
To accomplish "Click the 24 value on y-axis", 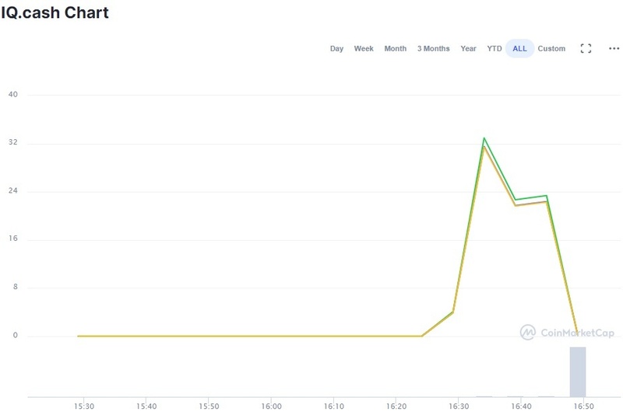I will (13, 190).
